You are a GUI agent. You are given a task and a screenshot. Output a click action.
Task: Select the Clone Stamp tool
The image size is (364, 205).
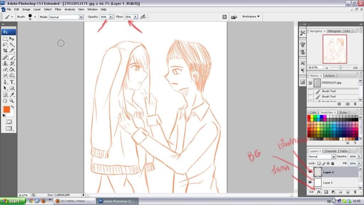[5, 63]
